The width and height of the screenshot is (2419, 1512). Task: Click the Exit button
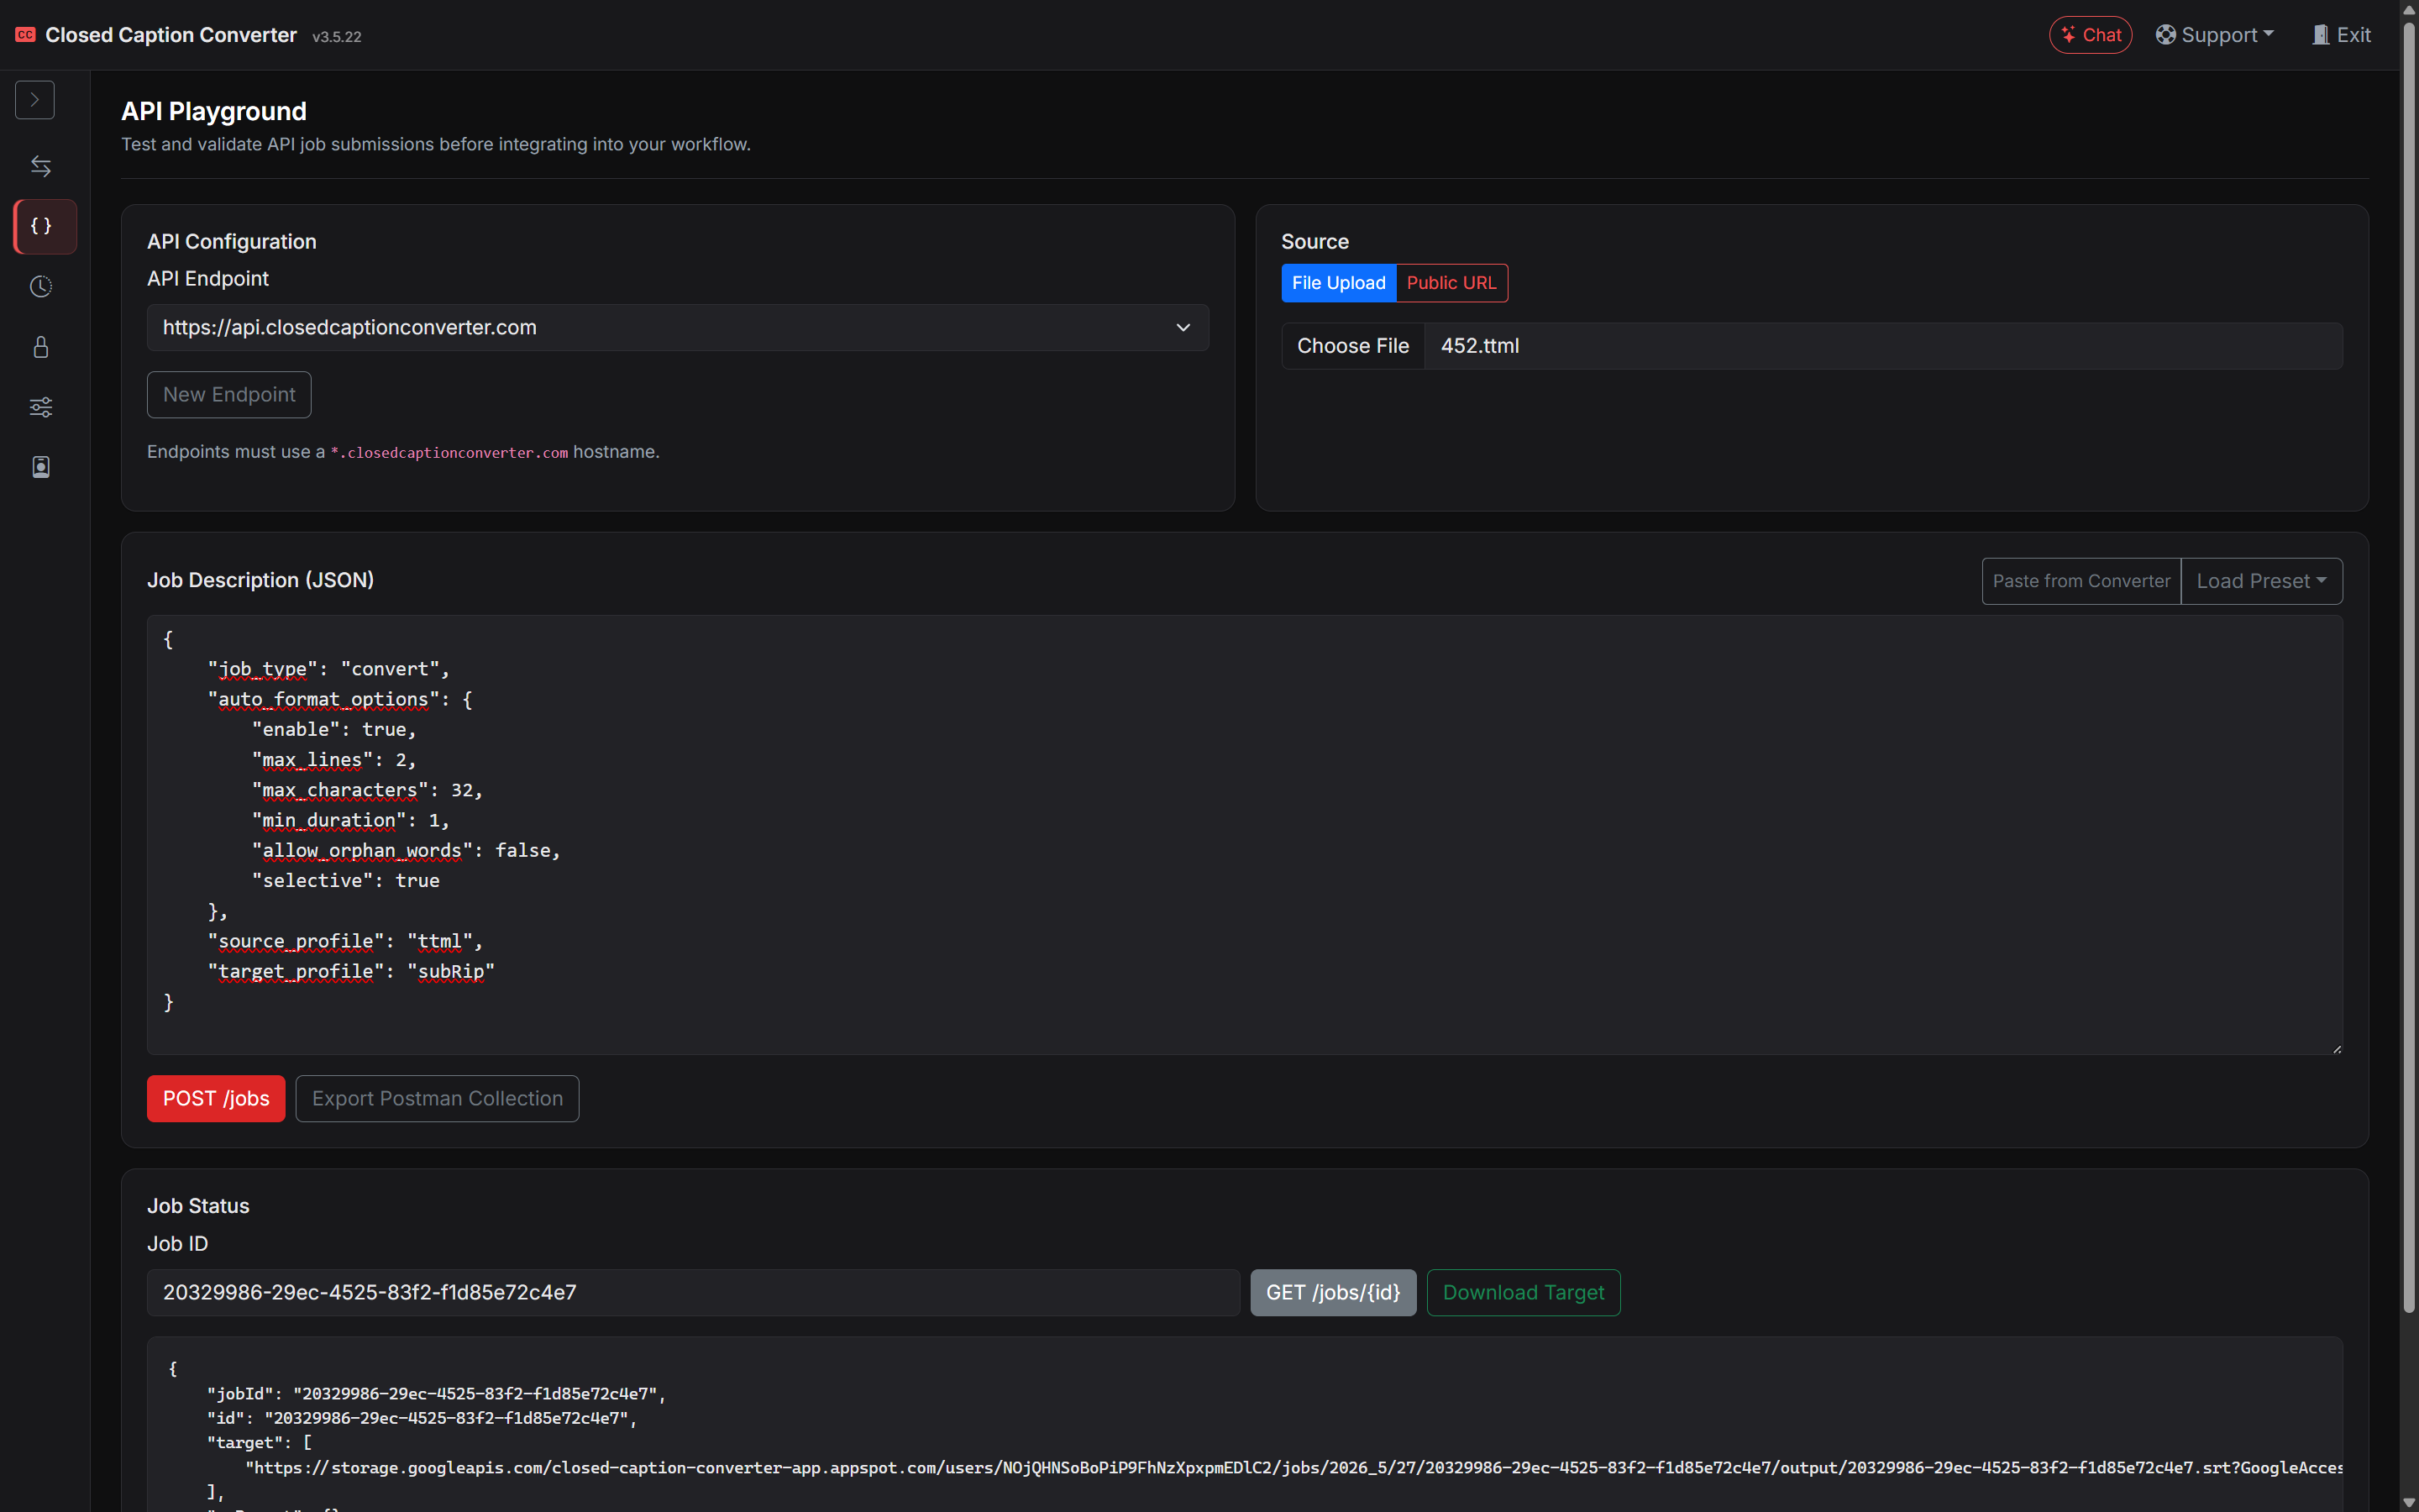point(2341,35)
